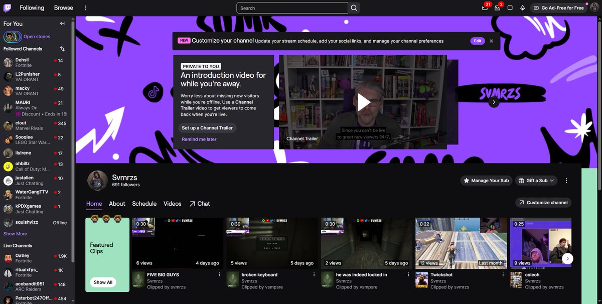This screenshot has width=602, height=304.
Task: Click the 691 followers text
Action: point(126,185)
